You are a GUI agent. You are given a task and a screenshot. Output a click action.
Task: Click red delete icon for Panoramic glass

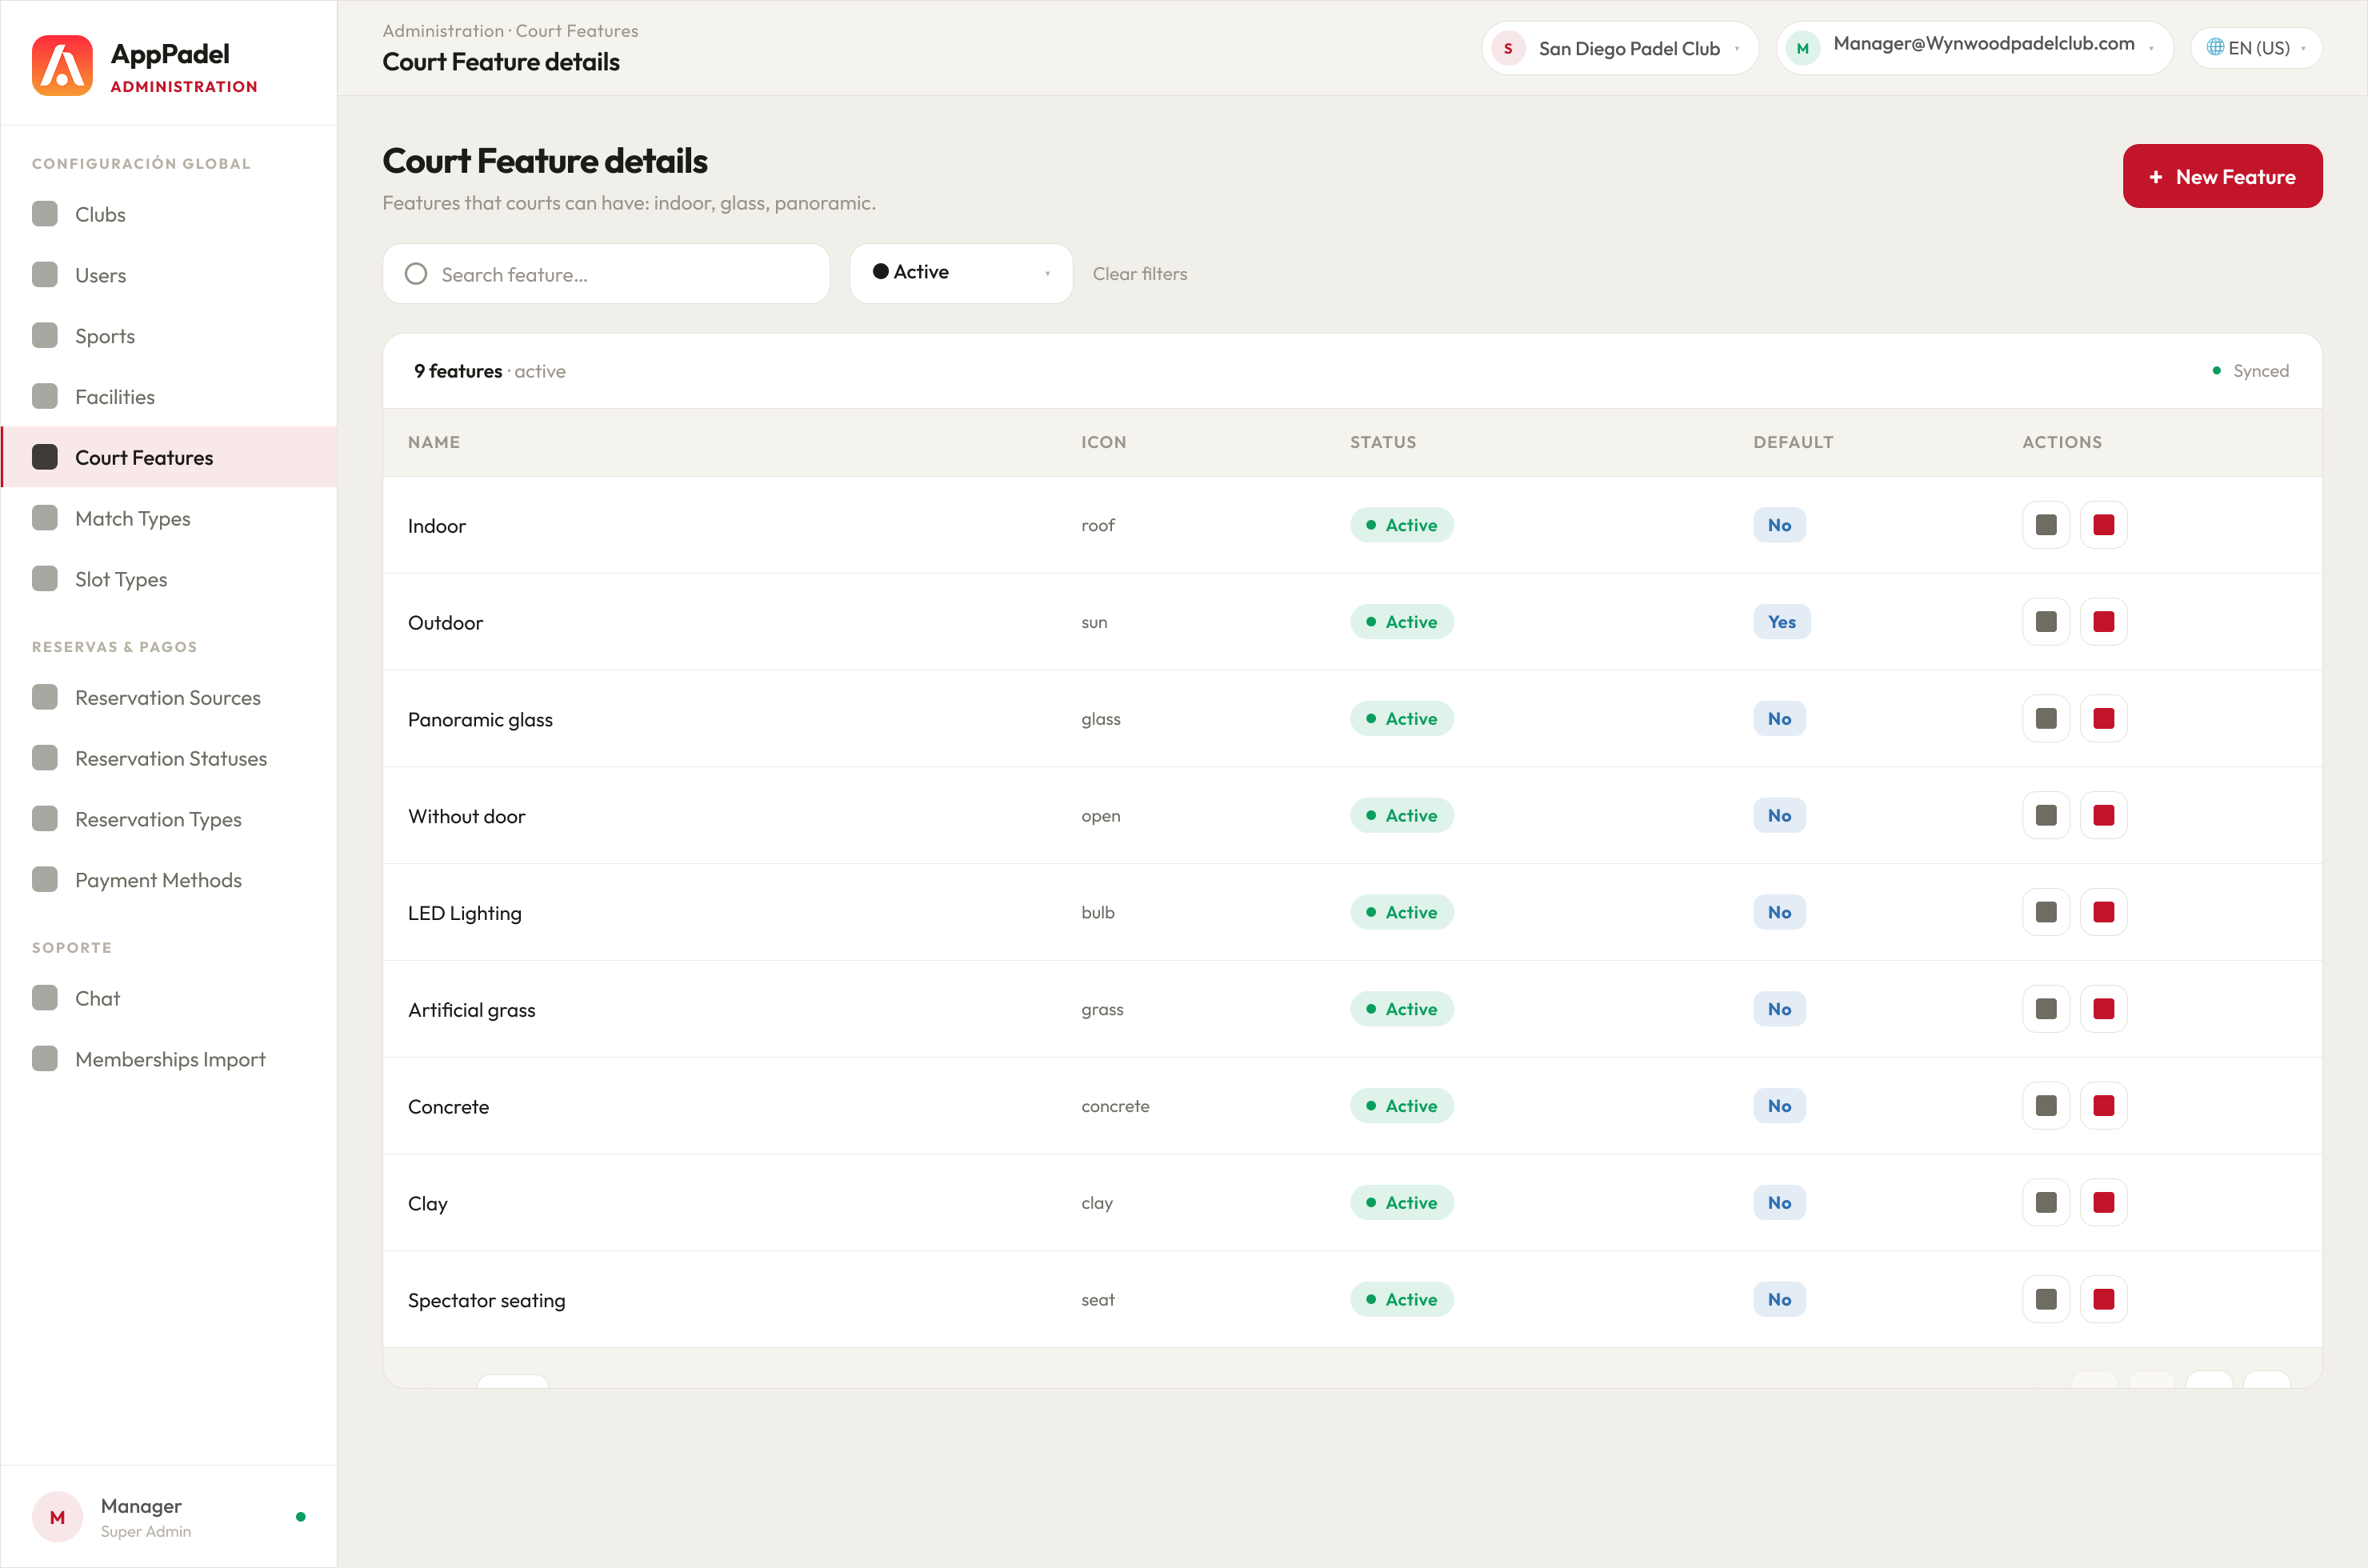pos(2103,719)
